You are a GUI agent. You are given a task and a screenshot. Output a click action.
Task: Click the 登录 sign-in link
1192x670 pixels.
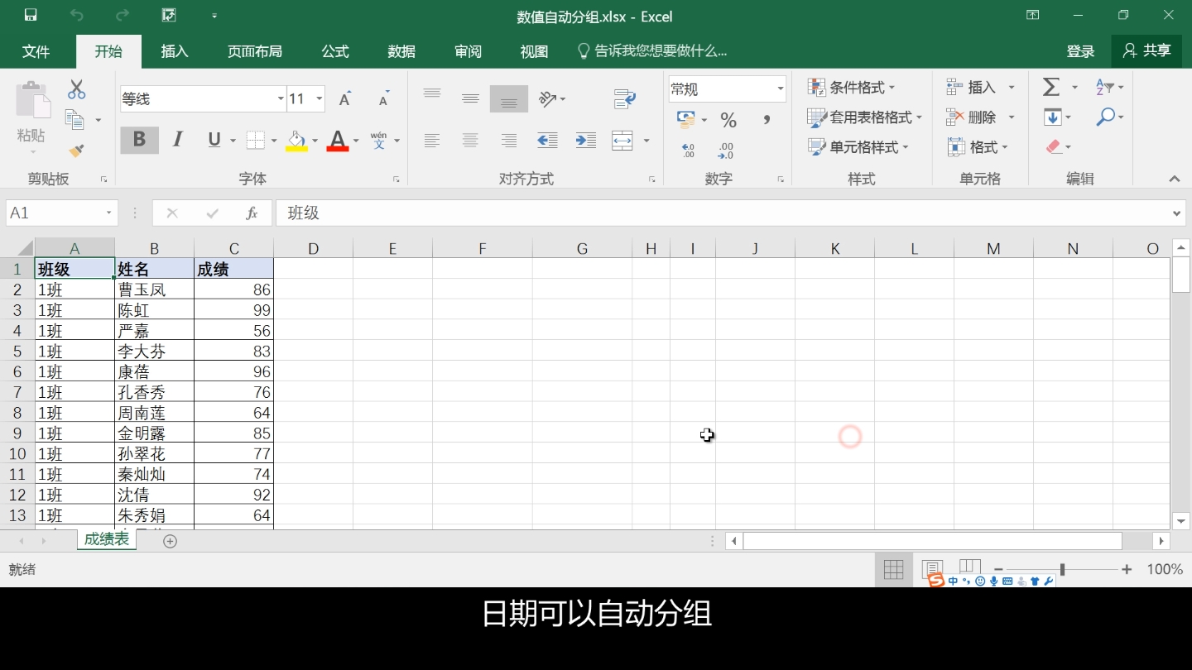click(x=1081, y=50)
